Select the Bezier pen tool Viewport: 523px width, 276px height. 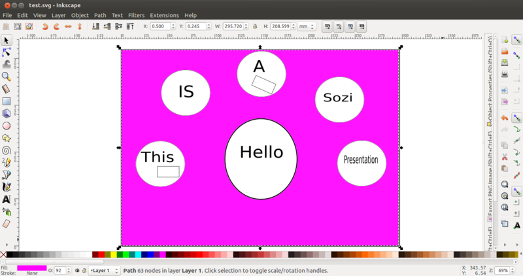7,175
